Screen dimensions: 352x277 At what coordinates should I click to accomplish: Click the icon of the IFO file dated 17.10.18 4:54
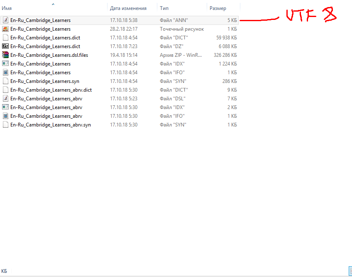pos(5,73)
